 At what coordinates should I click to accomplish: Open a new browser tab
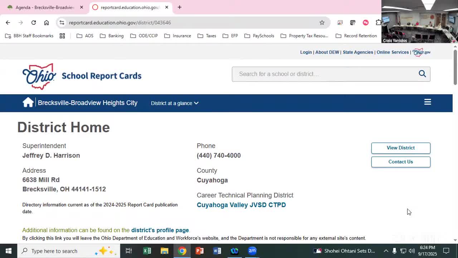180,7
